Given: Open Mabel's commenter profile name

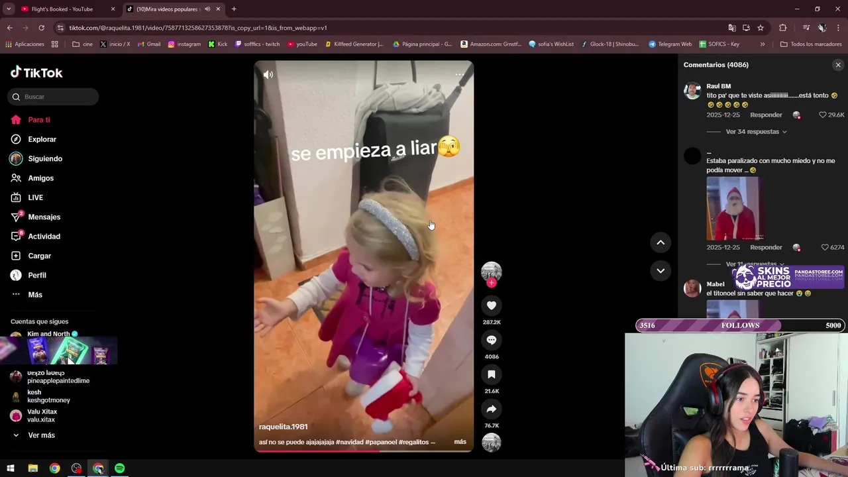Looking at the screenshot, I should (x=715, y=284).
